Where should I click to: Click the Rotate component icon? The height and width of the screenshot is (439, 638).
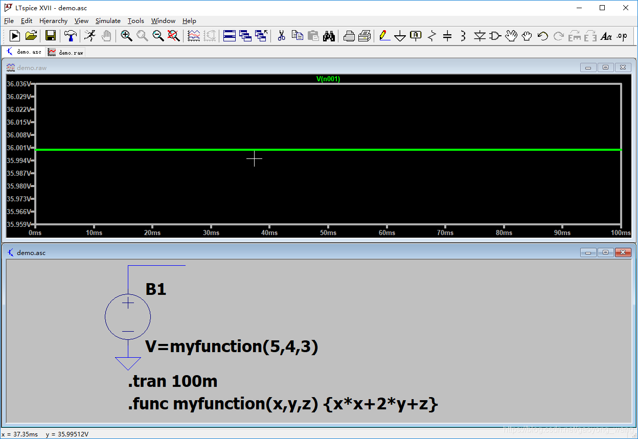[x=575, y=36]
